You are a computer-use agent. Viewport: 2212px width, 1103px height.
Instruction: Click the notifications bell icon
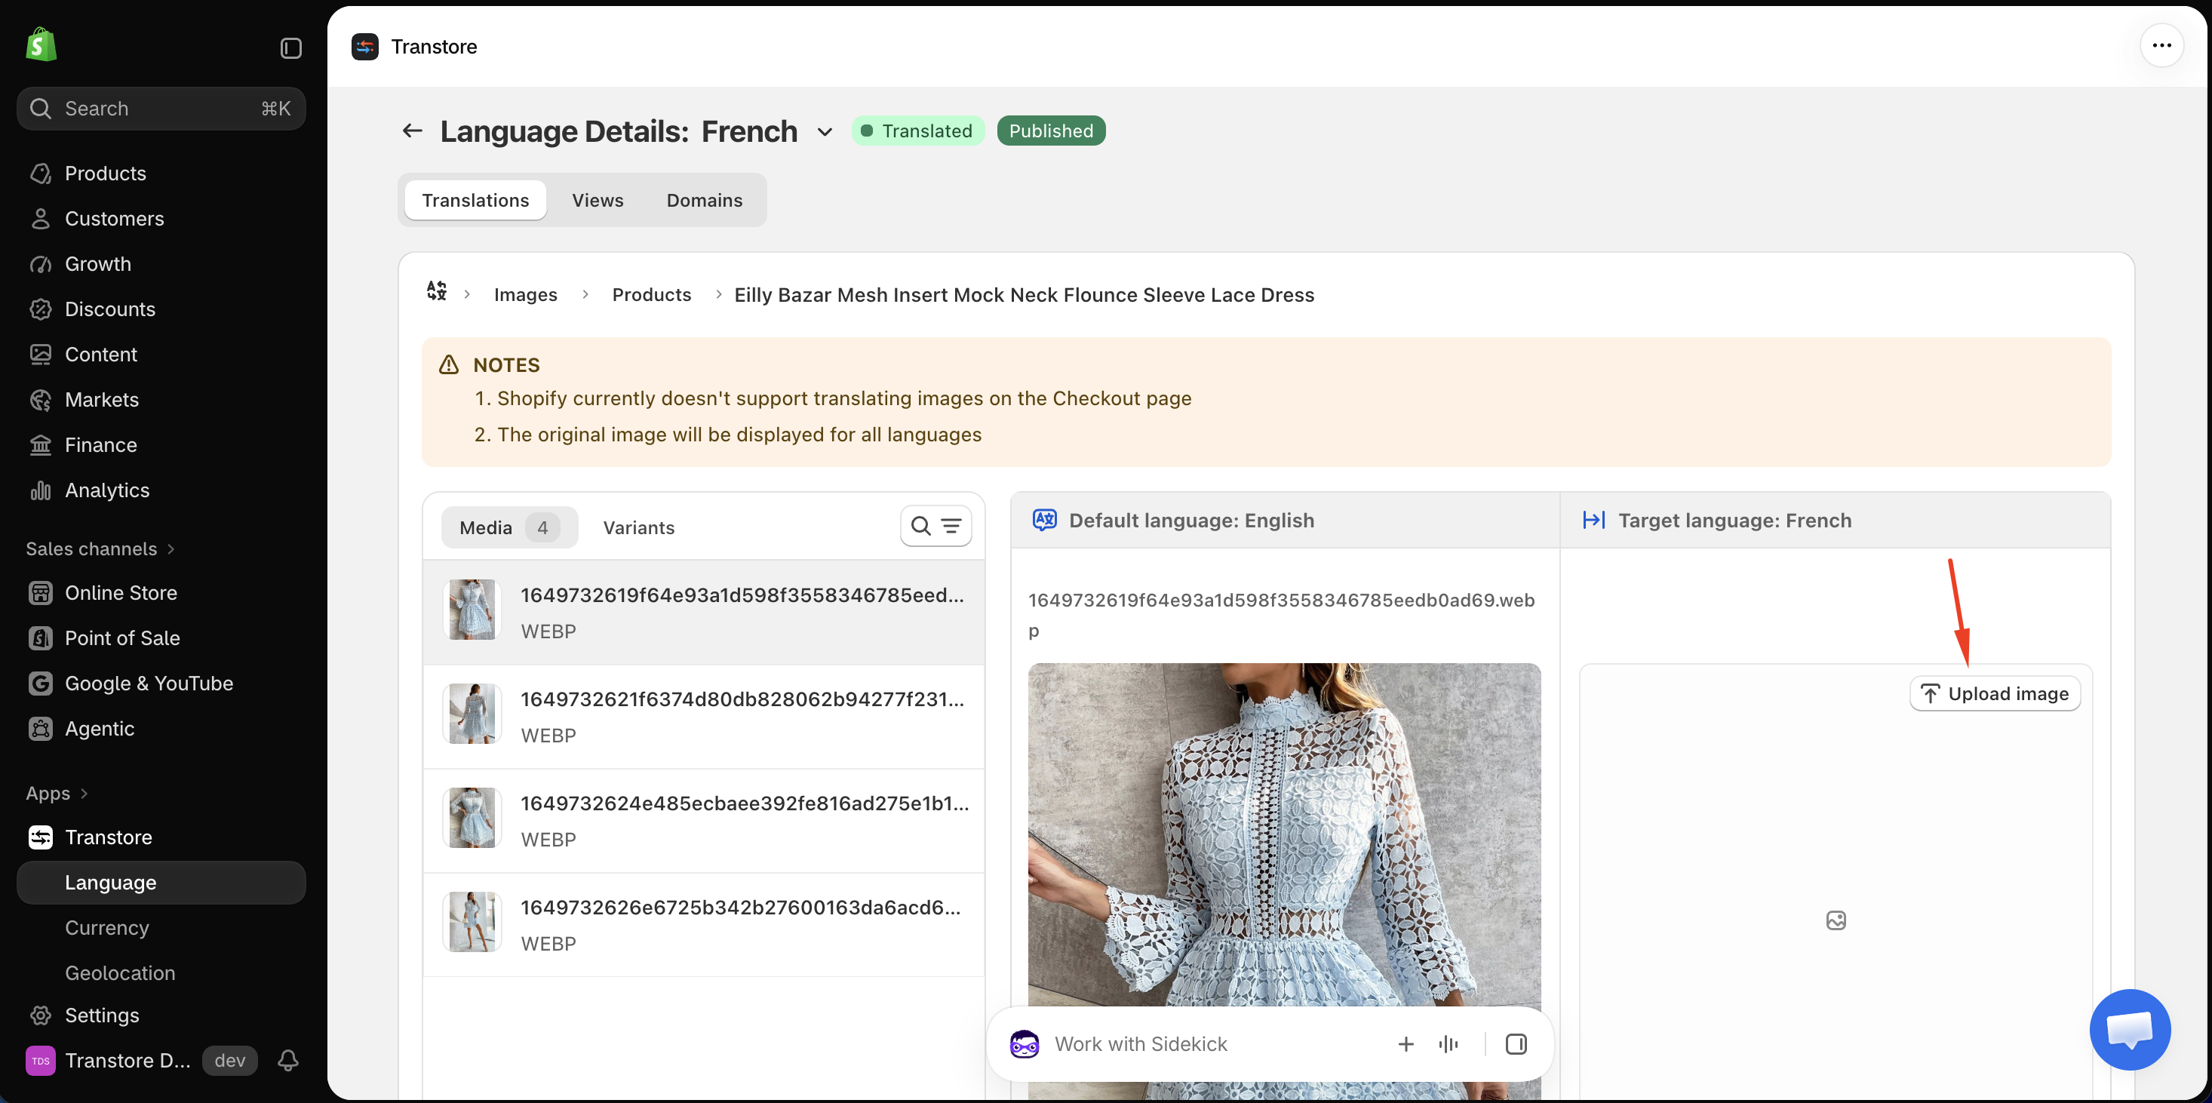pos(287,1060)
